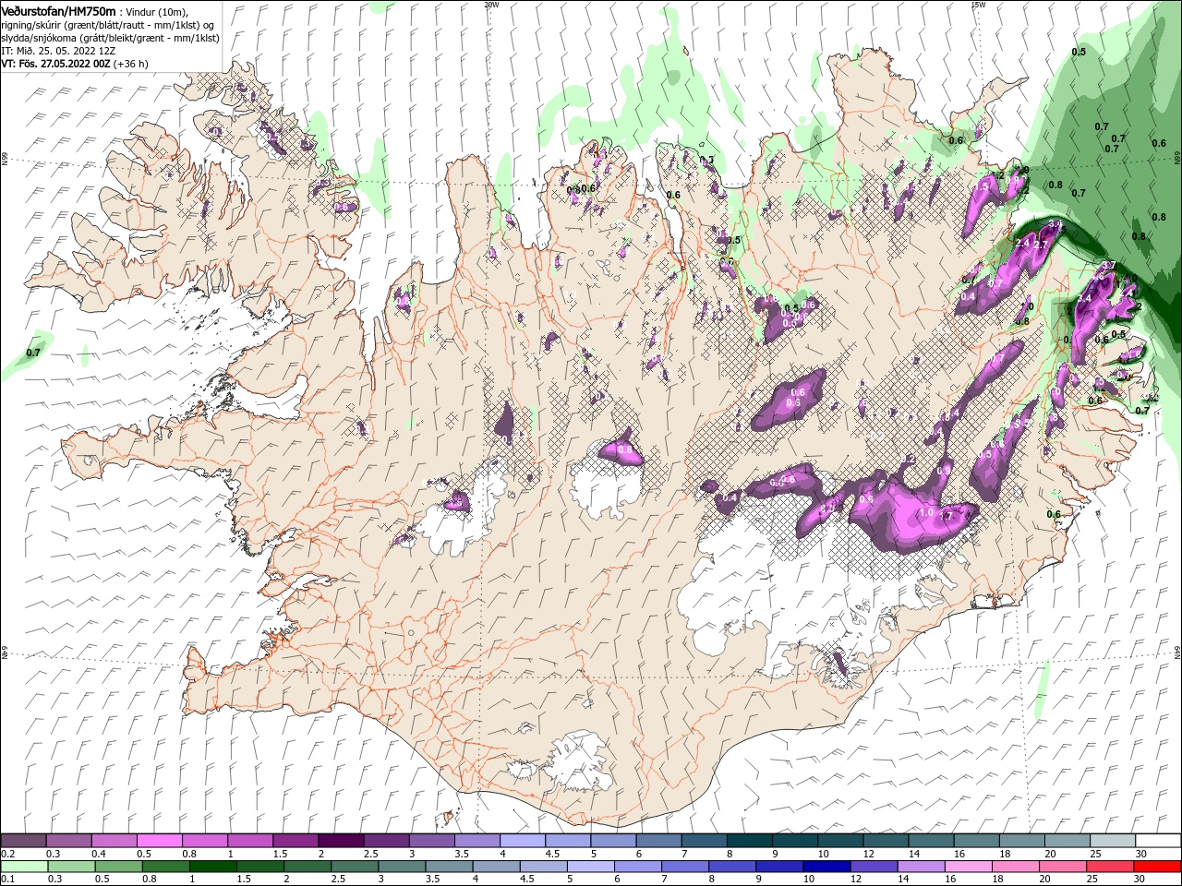Click the 20W longitude label at top edge
Viewport: 1182px width, 886px height.
tap(491, 4)
